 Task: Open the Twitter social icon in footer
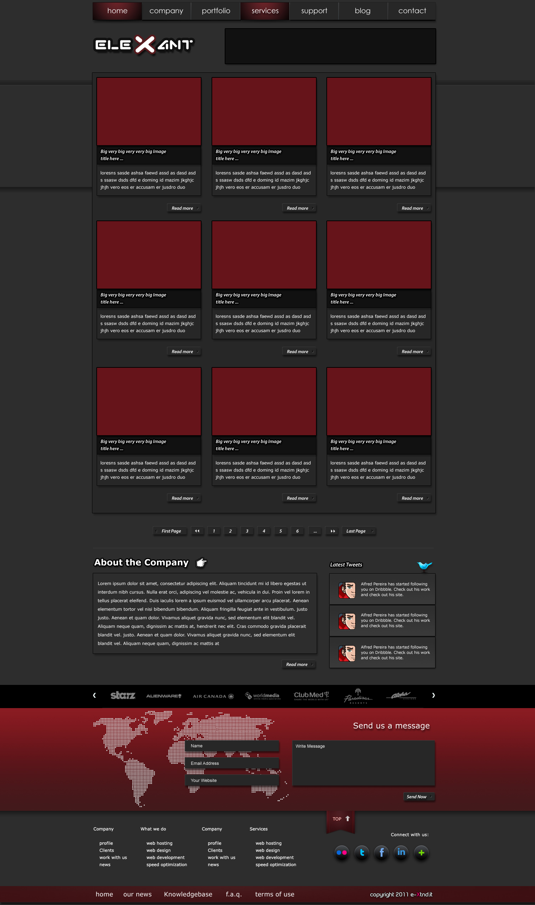click(x=362, y=853)
